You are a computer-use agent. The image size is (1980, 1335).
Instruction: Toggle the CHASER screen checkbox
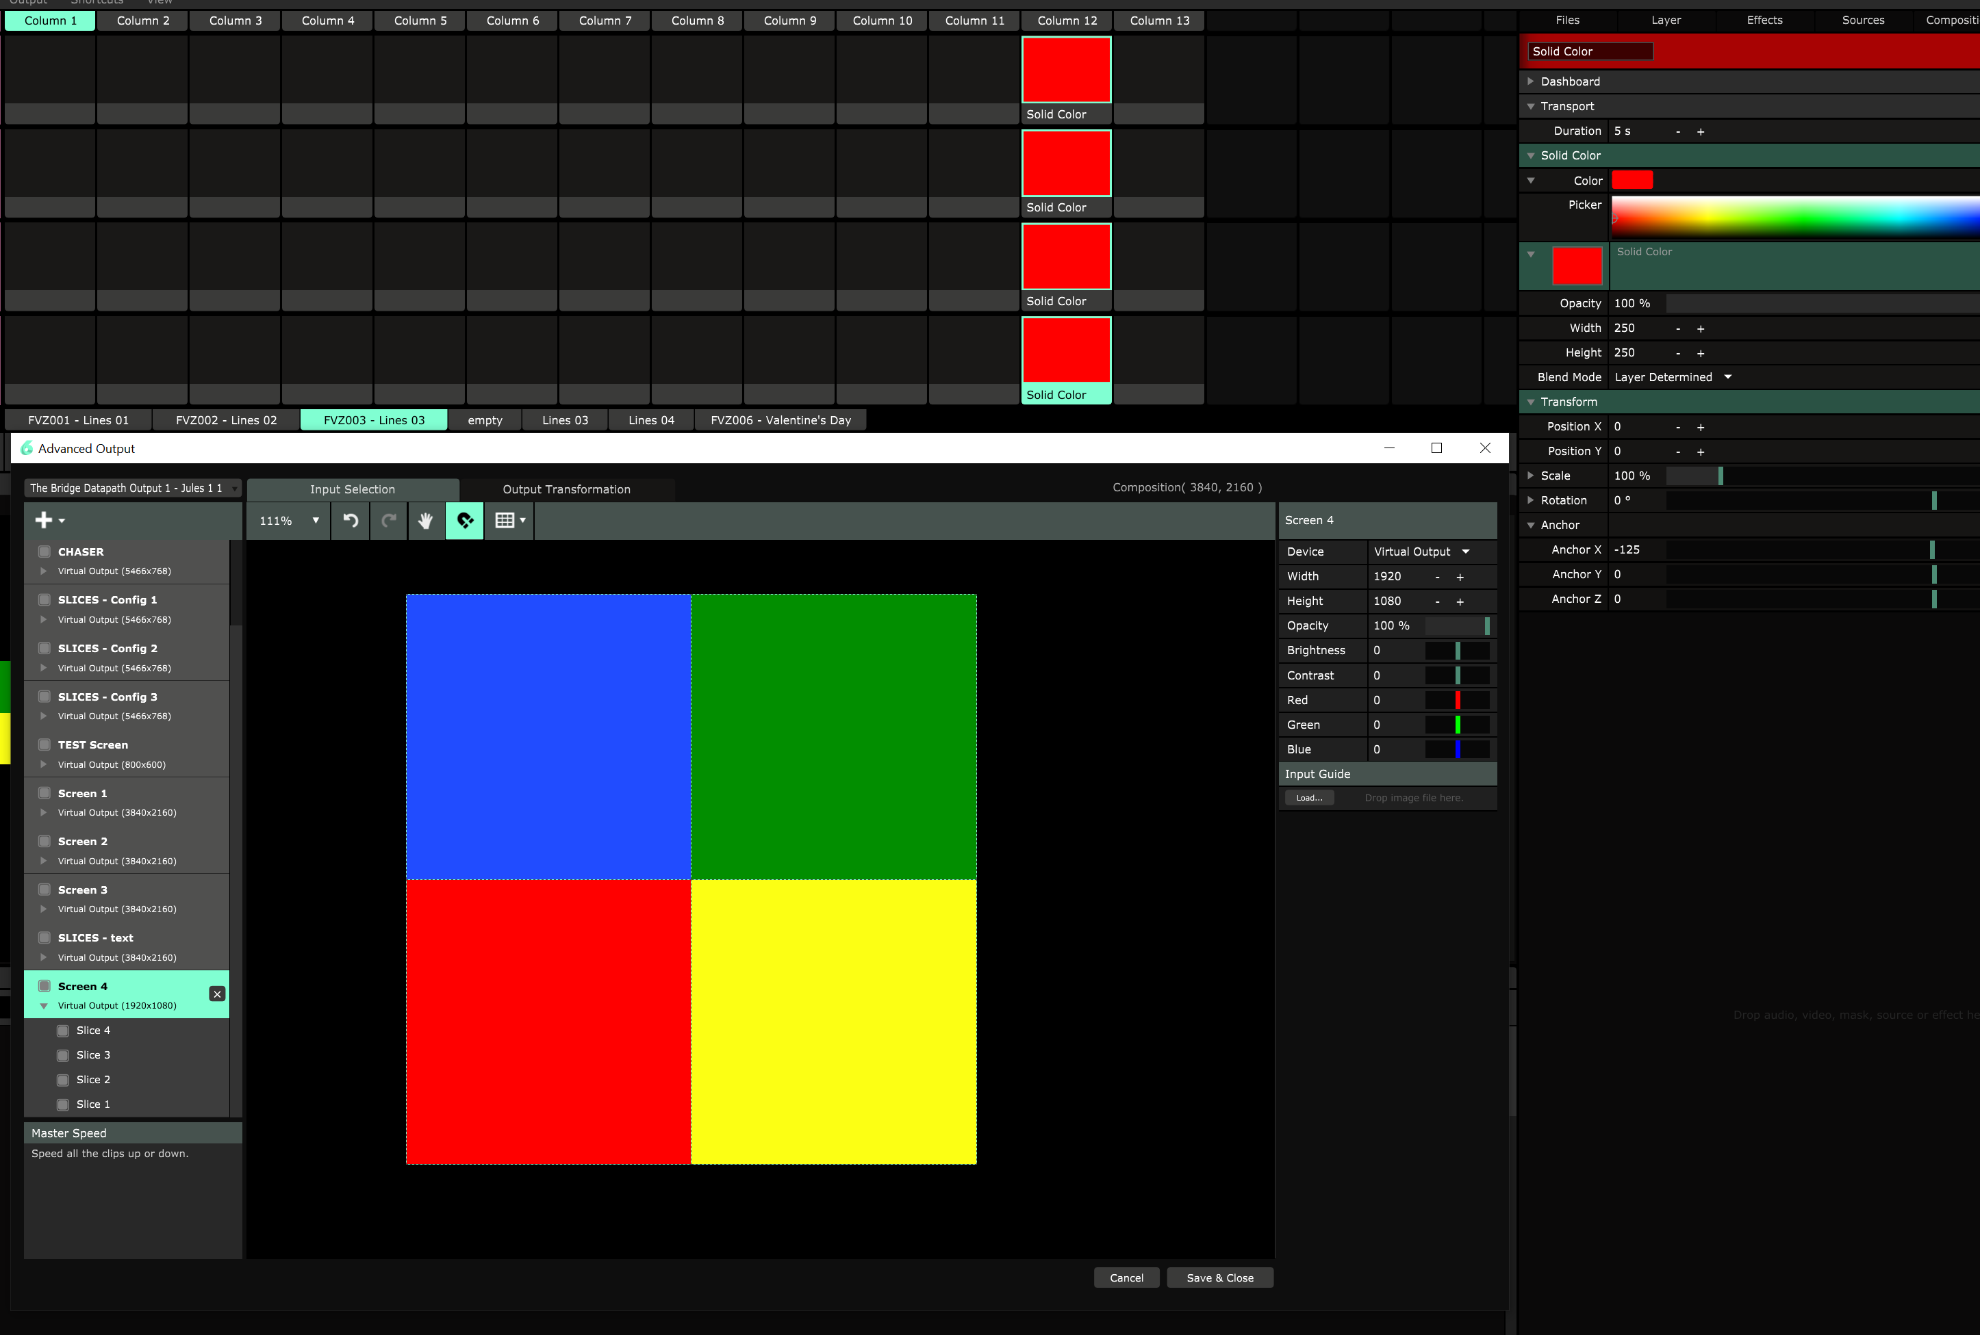(45, 552)
